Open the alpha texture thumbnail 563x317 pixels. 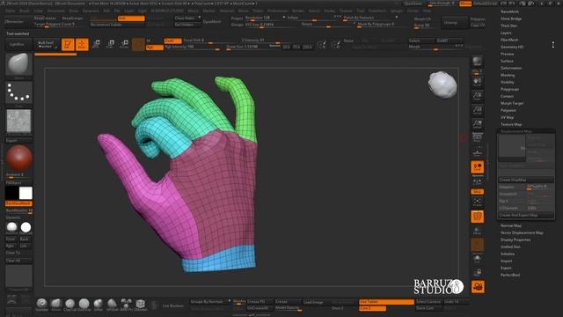pyautogui.click(x=18, y=122)
